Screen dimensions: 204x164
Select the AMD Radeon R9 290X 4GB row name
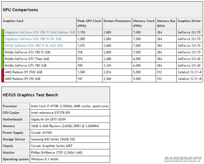point(24,72)
